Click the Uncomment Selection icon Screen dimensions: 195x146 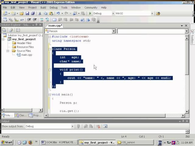pyautogui.click(x=47, y=19)
